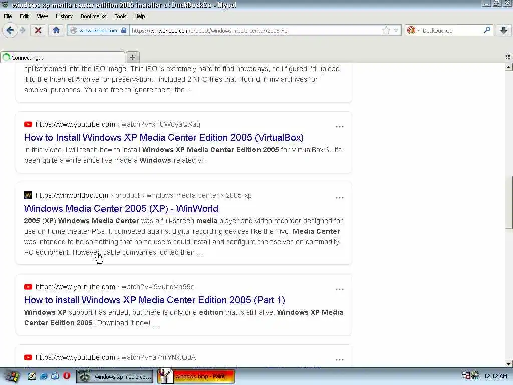The height and width of the screenshot is (385, 513).
Task: Bookmark this page with the star icon
Action: click(386, 31)
